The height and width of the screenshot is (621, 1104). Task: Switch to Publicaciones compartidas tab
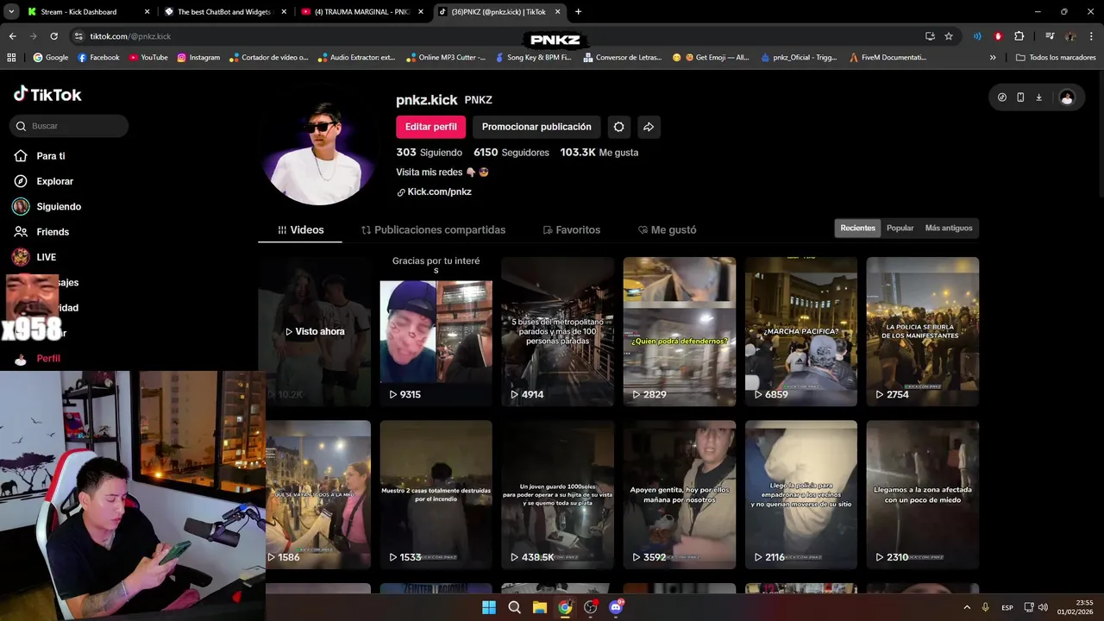tap(434, 230)
